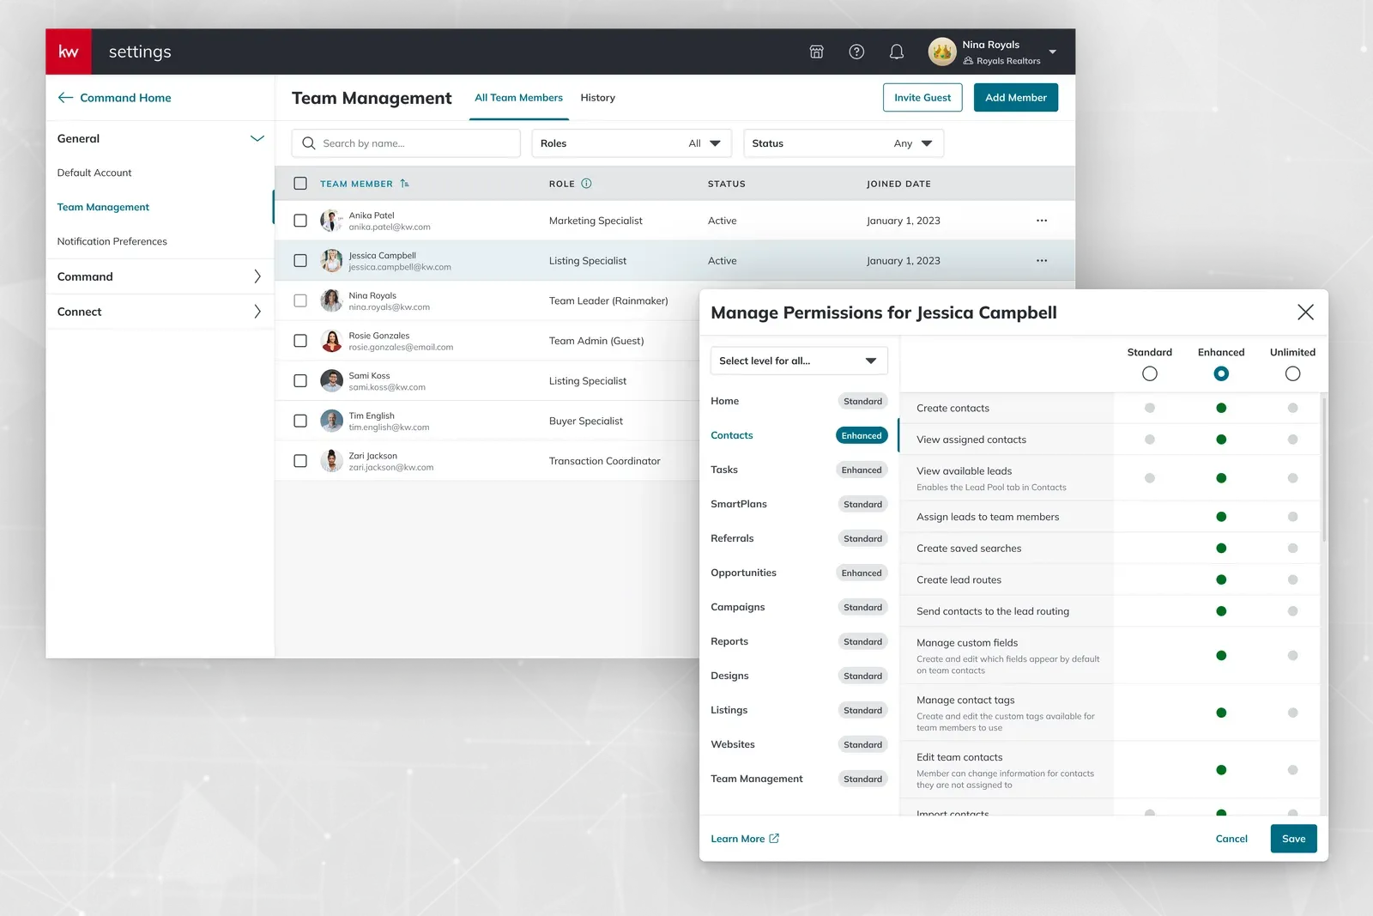The width and height of the screenshot is (1373, 916).
Task: Click the back arrow beside Command Home
Action: pos(65,98)
